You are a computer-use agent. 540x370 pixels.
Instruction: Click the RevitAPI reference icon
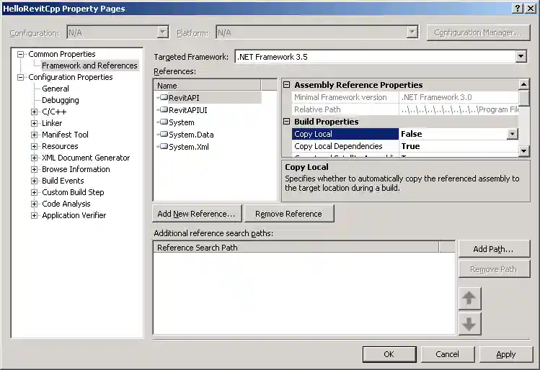(x=163, y=98)
